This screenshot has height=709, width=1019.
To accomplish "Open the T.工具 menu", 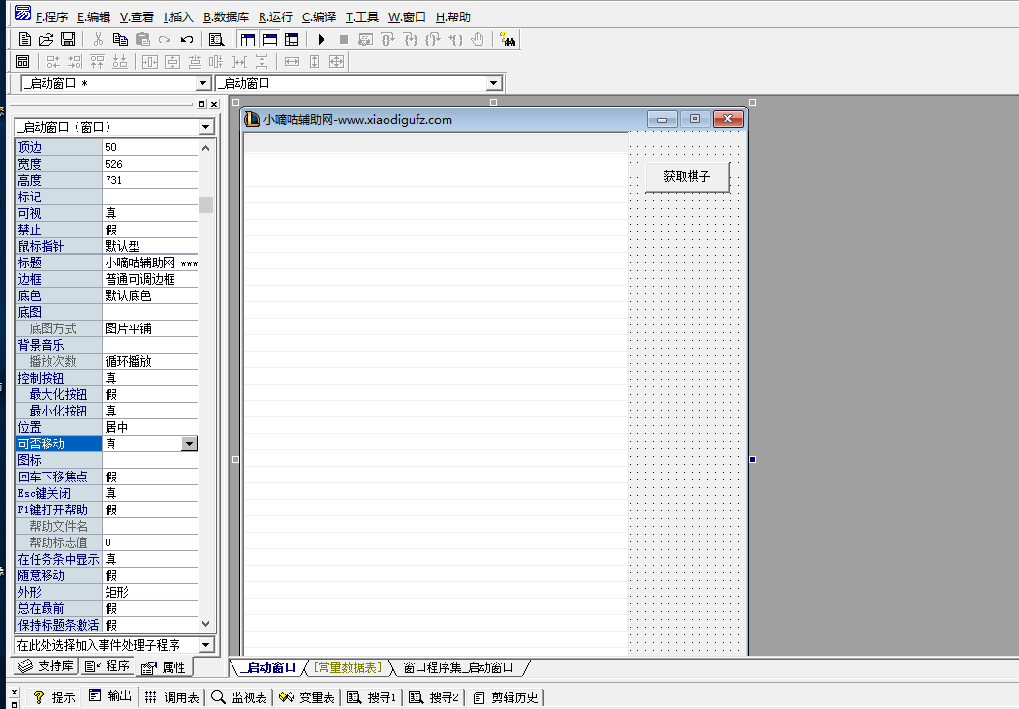I will [x=362, y=16].
